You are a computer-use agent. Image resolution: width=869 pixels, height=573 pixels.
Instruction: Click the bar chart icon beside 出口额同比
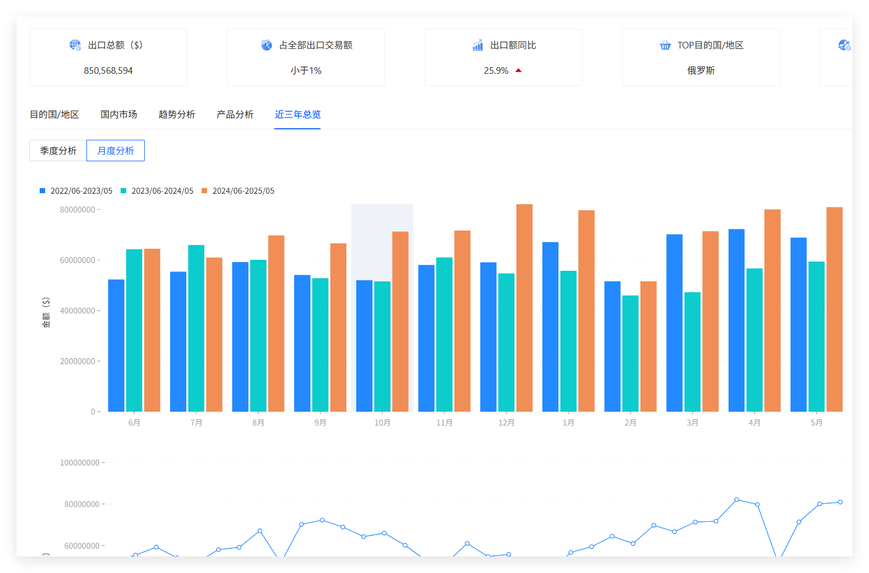pyautogui.click(x=477, y=45)
